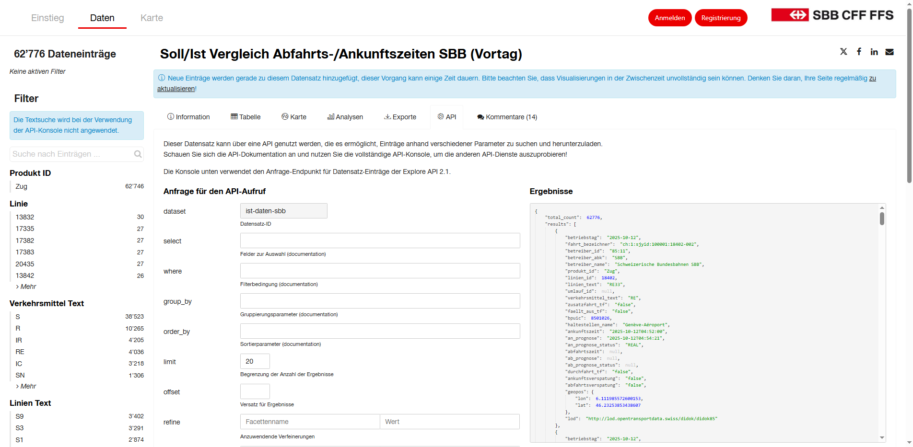Click the search magnifier in the filter sidebar
The height and width of the screenshot is (447, 913).
click(138, 154)
